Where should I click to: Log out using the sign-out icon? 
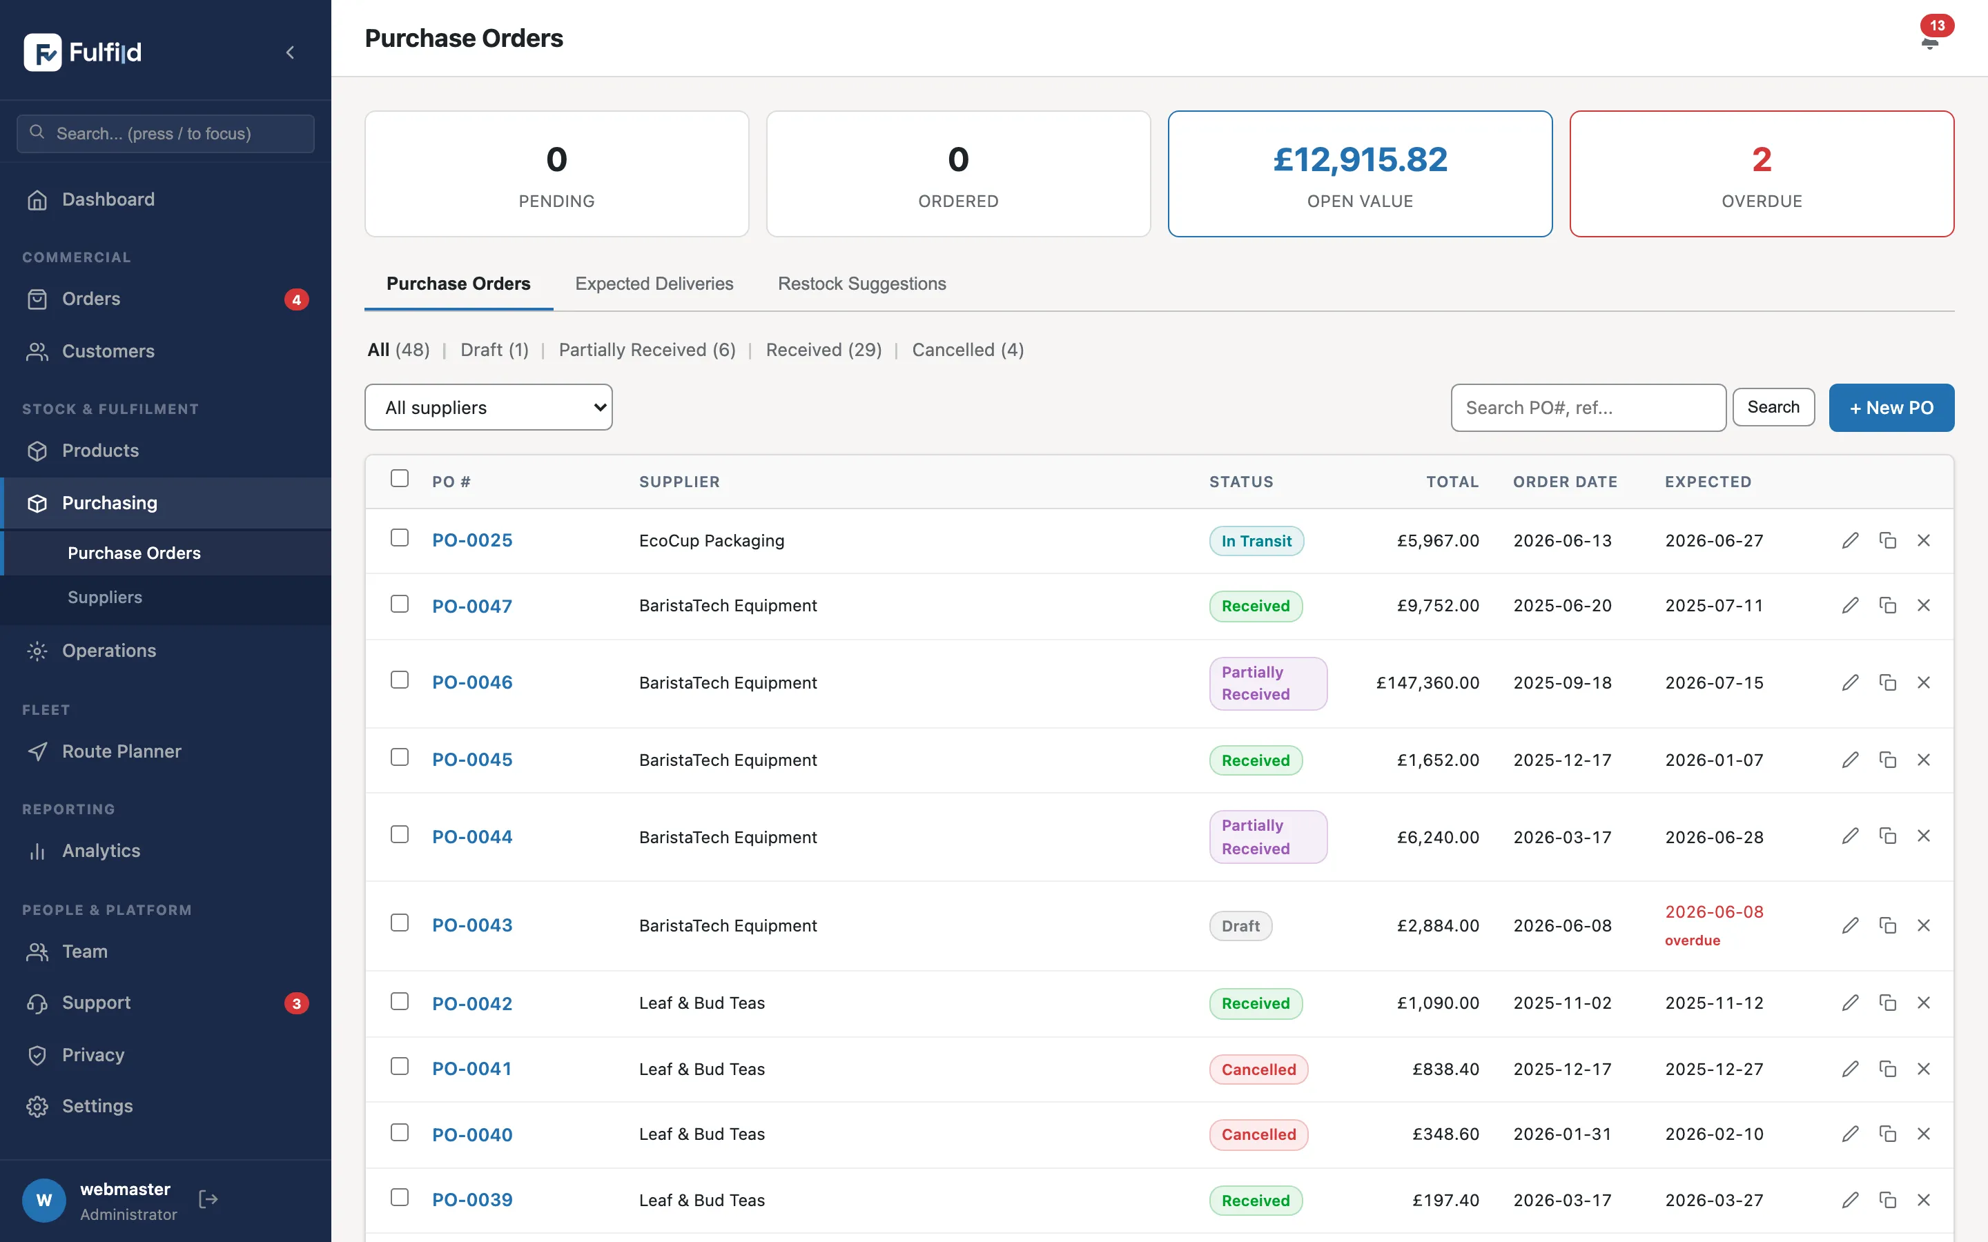click(x=208, y=1199)
